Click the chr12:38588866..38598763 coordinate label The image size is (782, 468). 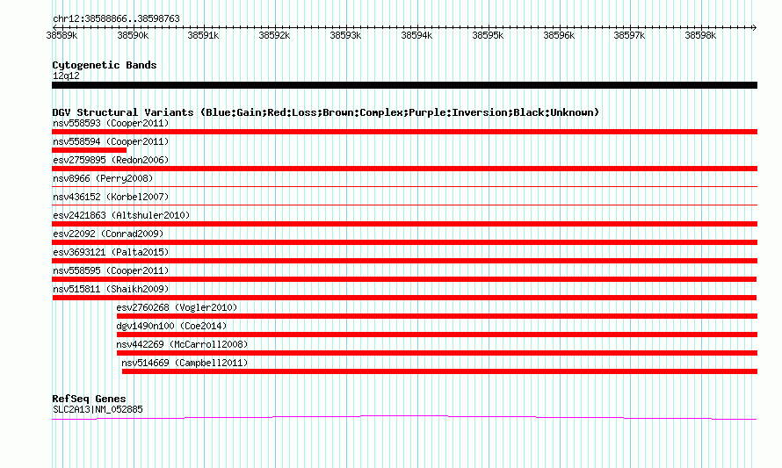click(x=116, y=19)
